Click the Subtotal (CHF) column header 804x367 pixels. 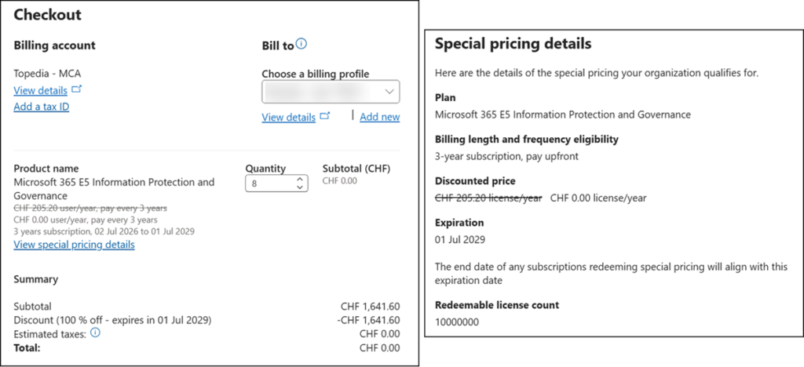coord(356,169)
